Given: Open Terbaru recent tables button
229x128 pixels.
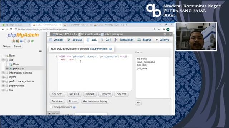Looking at the screenshot, I should 7,46.
